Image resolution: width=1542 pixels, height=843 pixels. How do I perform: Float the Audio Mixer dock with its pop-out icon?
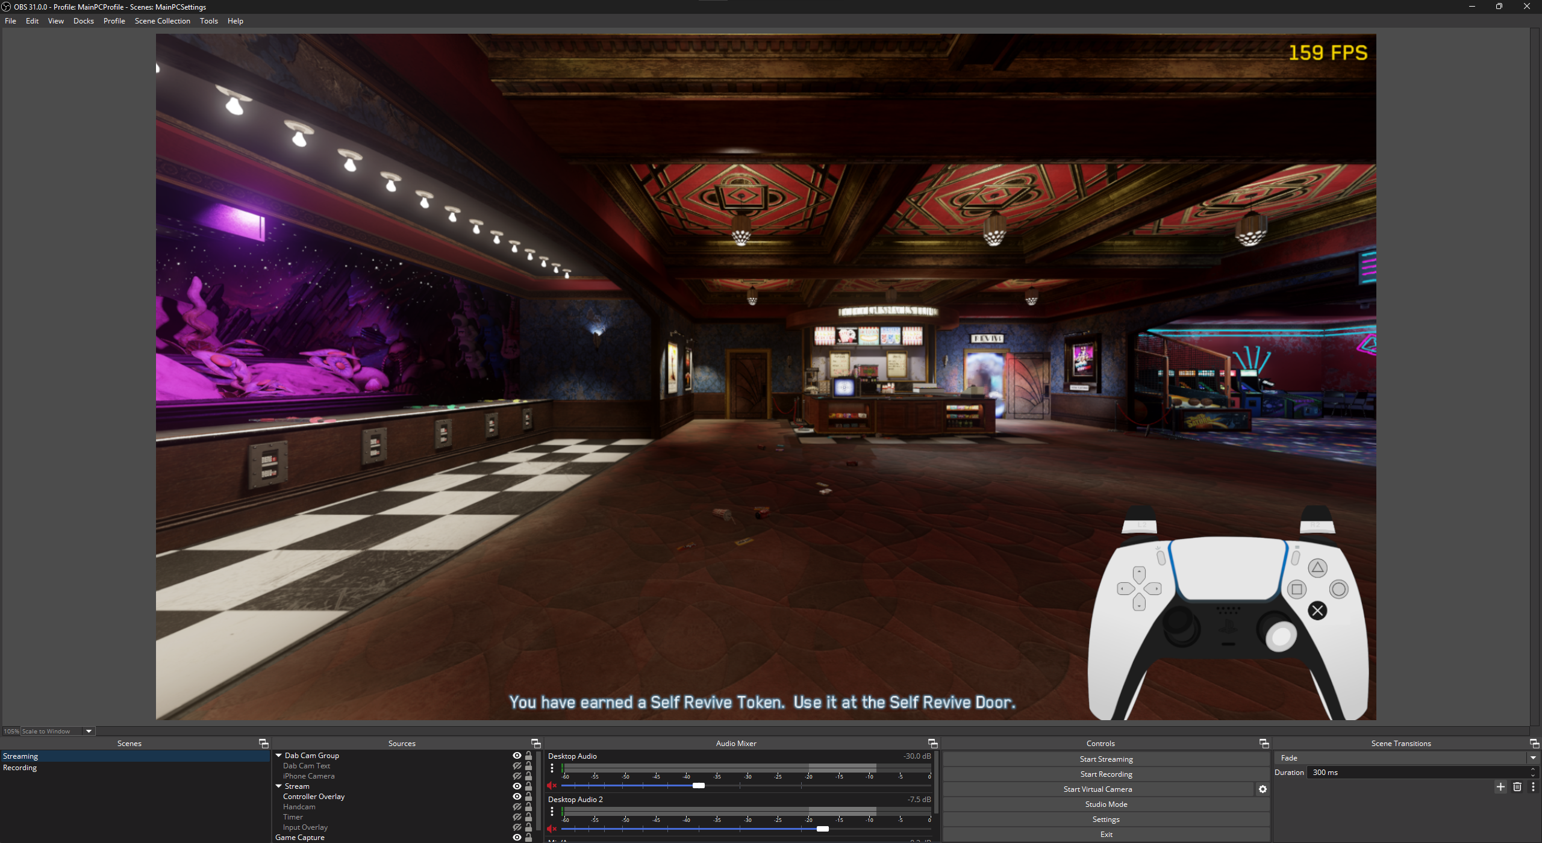tap(932, 744)
